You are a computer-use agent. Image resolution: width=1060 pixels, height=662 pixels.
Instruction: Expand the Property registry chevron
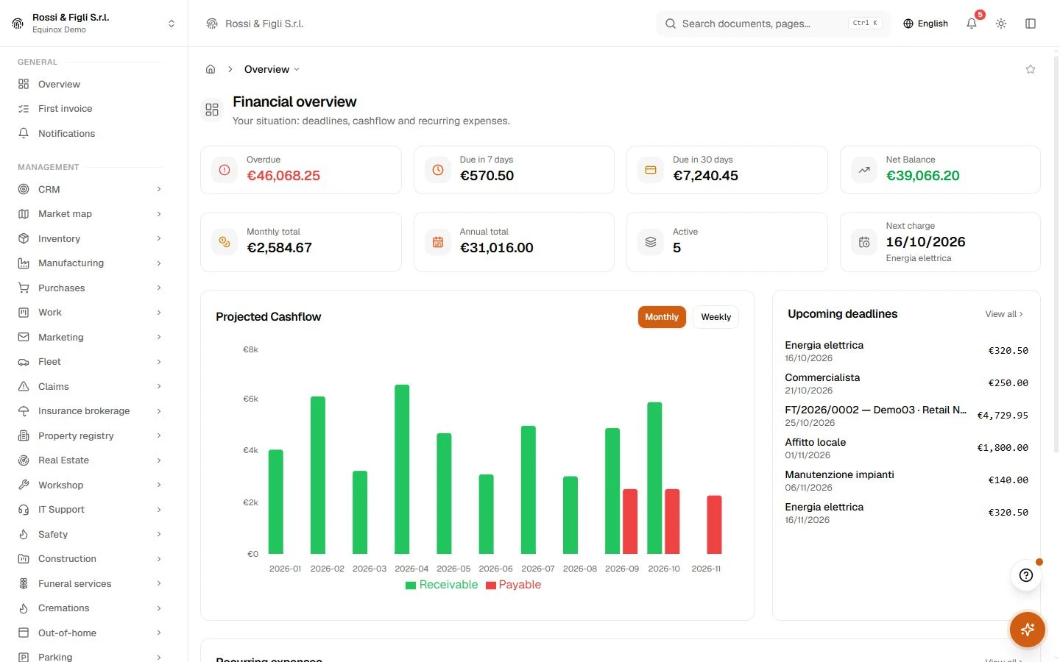tap(159, 435)
